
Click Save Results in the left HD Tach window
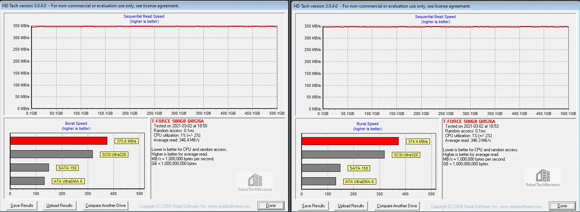tap(22, 205)
